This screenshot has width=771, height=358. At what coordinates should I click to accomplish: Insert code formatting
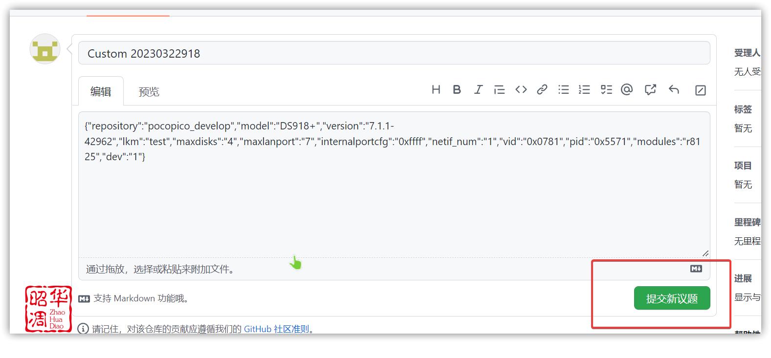(x=521, y=90)
